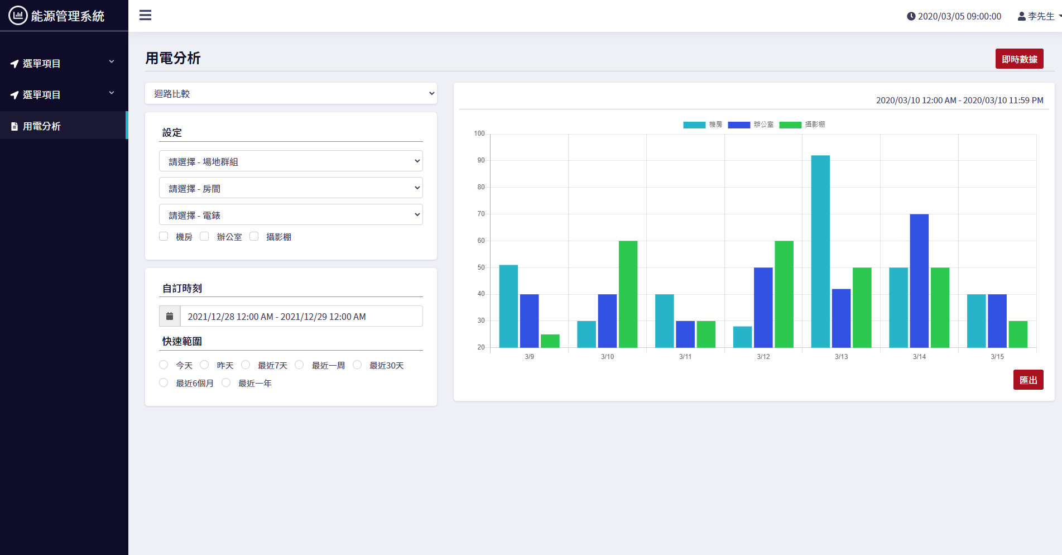Click the green 攝影棚 bar on 3/15
This screenshot has width=1062, height=555.
coord(1018,334)
